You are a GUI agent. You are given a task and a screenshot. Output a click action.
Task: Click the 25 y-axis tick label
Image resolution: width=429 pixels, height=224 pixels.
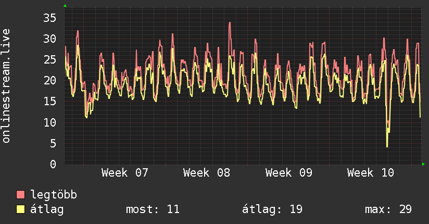(50, 60)
